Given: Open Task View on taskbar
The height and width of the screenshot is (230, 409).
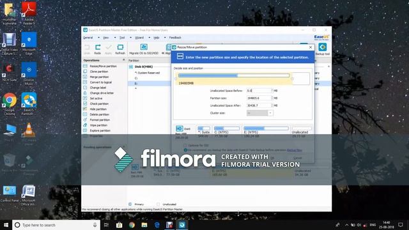Looking at the screenshot, I should coord(107,225).
